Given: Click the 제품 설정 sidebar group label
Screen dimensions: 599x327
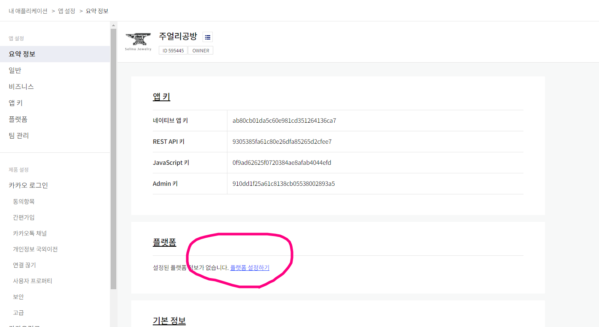Looking at the screenshot, I should pos(18,170).
